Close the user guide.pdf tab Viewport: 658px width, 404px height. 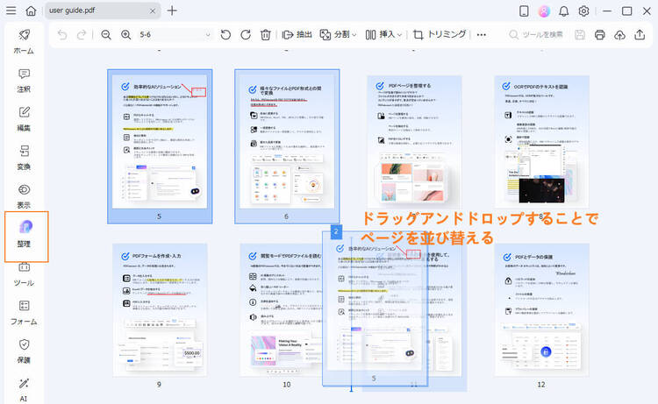tap(153, 11)
